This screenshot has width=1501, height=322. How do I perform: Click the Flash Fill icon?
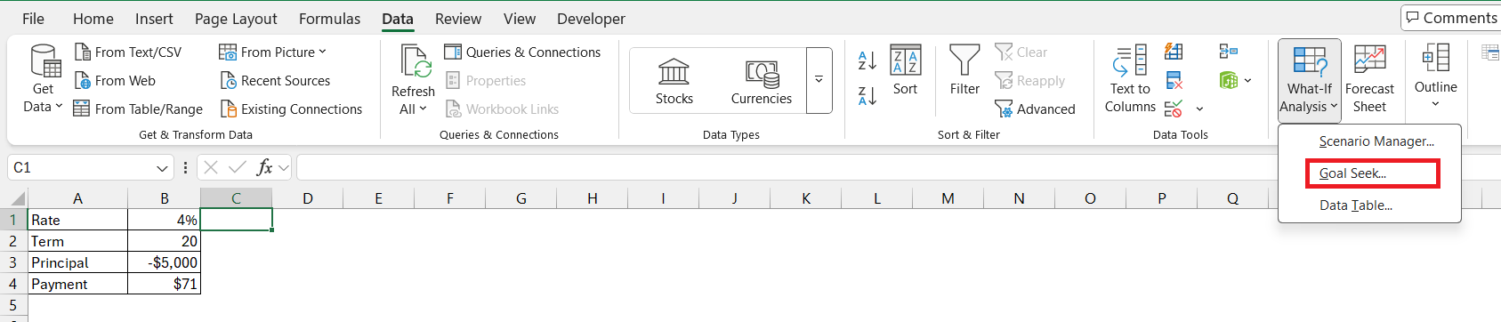coord(1174,52)
